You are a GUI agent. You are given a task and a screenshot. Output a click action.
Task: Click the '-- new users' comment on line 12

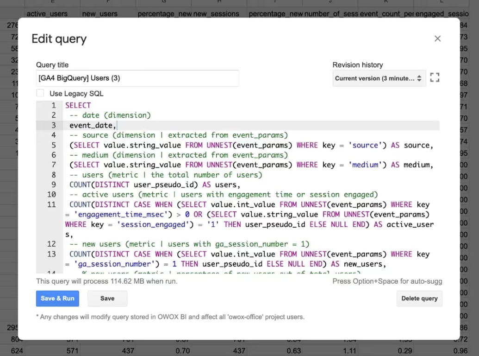[x=189, y=244]
